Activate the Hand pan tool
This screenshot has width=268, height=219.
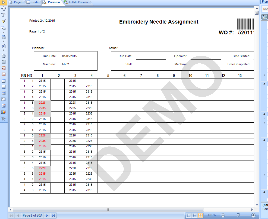coord(4,8)
